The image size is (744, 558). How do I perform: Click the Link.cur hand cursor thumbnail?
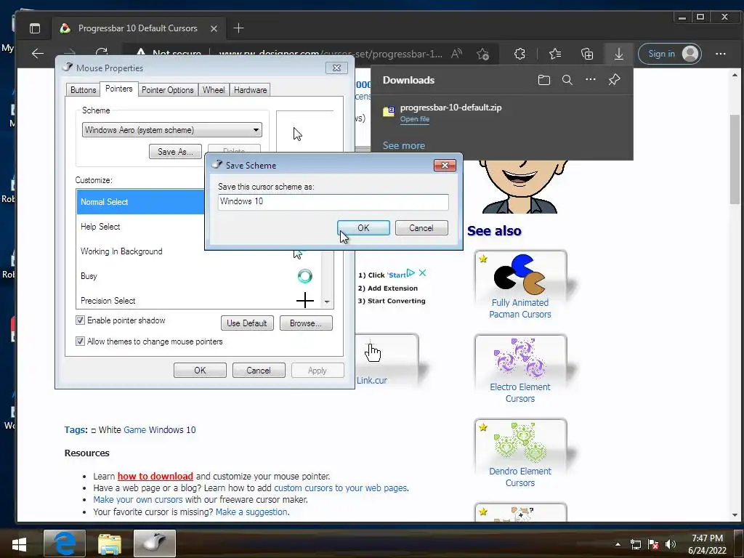click(x=373, y=352)
